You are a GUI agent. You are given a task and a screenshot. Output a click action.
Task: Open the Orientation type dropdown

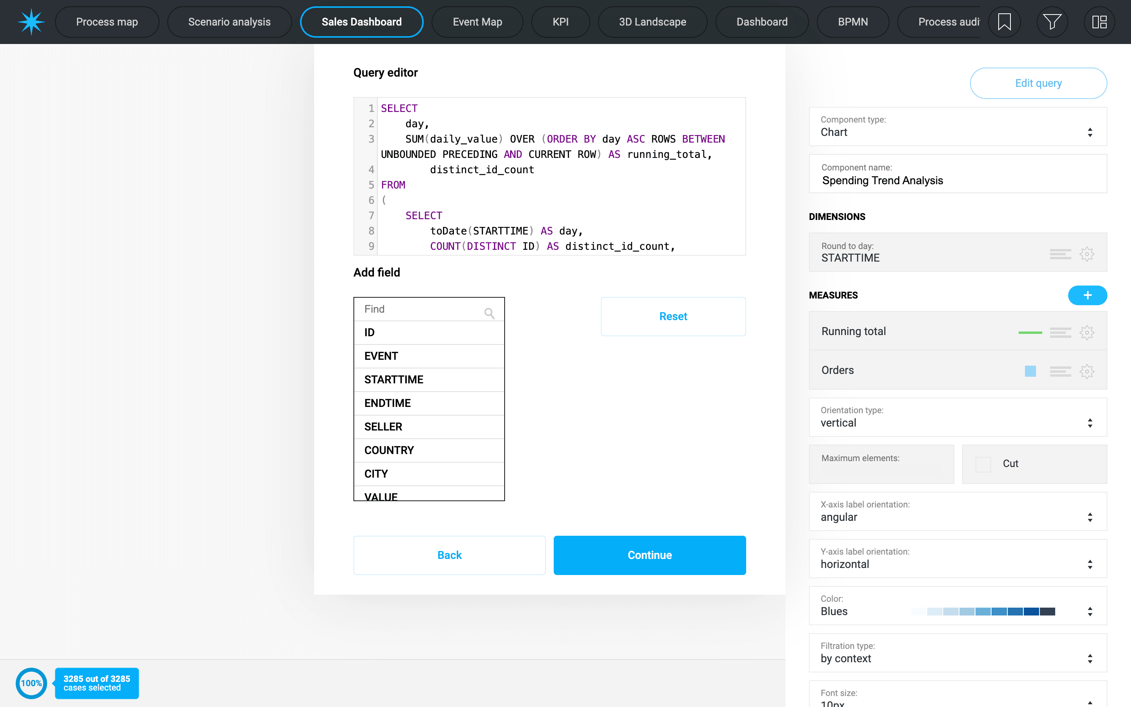[x=957, y=417]
